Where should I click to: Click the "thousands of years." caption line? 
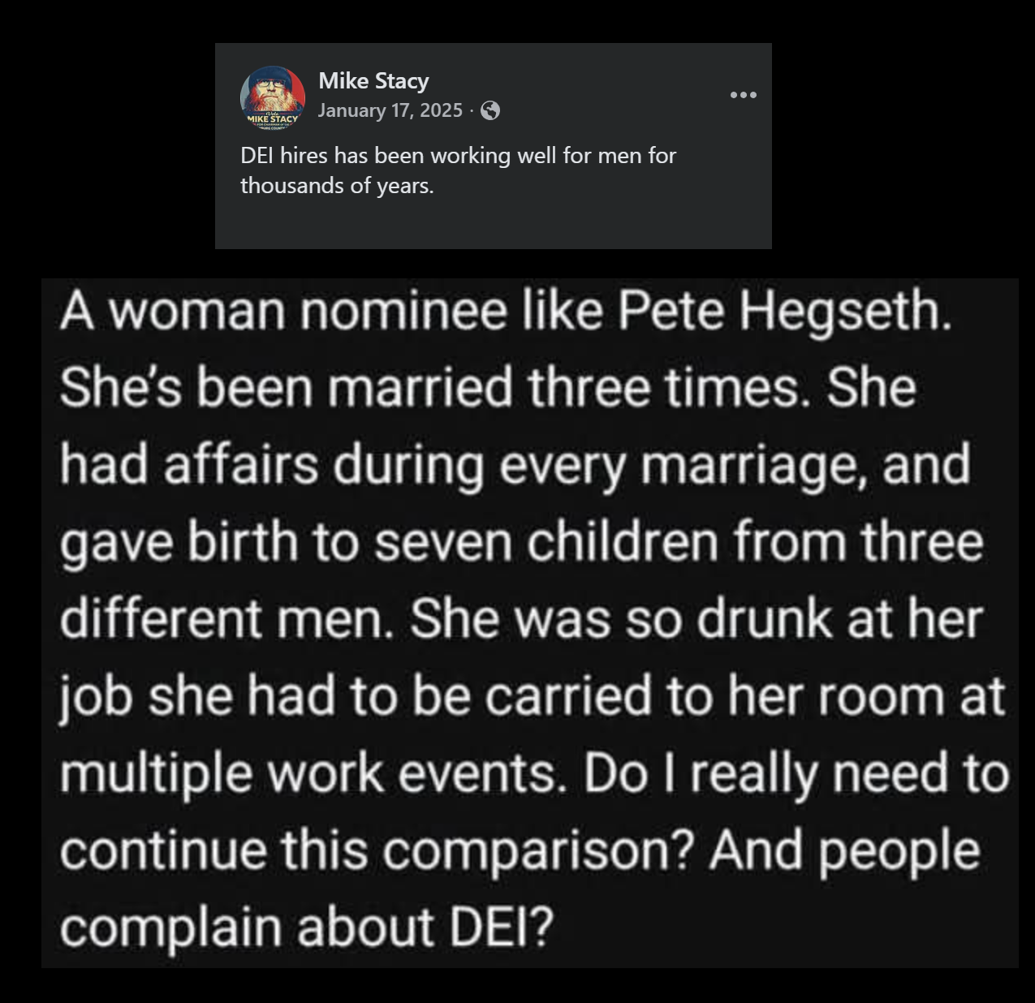pos(337,186)
